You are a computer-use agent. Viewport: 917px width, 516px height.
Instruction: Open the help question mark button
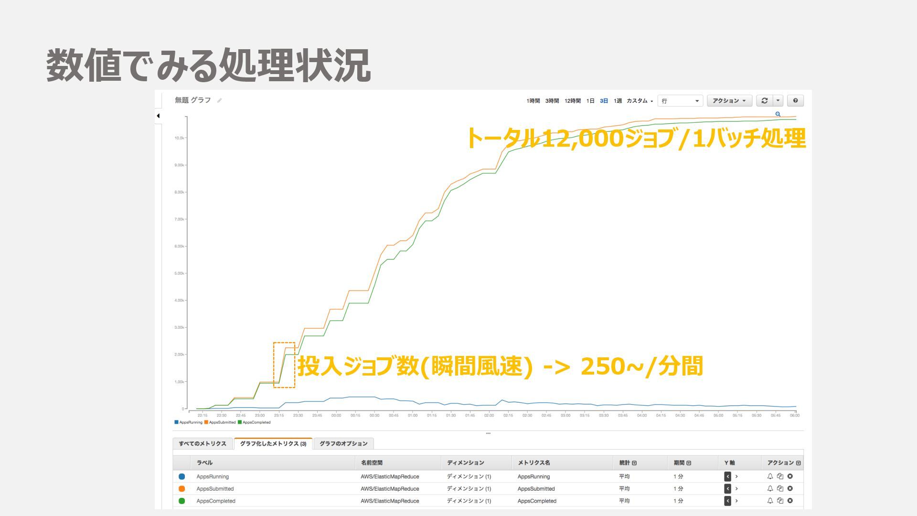point(795,100)
